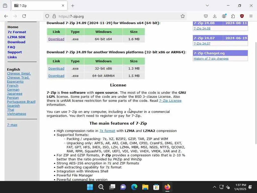Download the 64-bit ARM64 .exe
This screenshot has width=257, height=193.
pos(56,76)
